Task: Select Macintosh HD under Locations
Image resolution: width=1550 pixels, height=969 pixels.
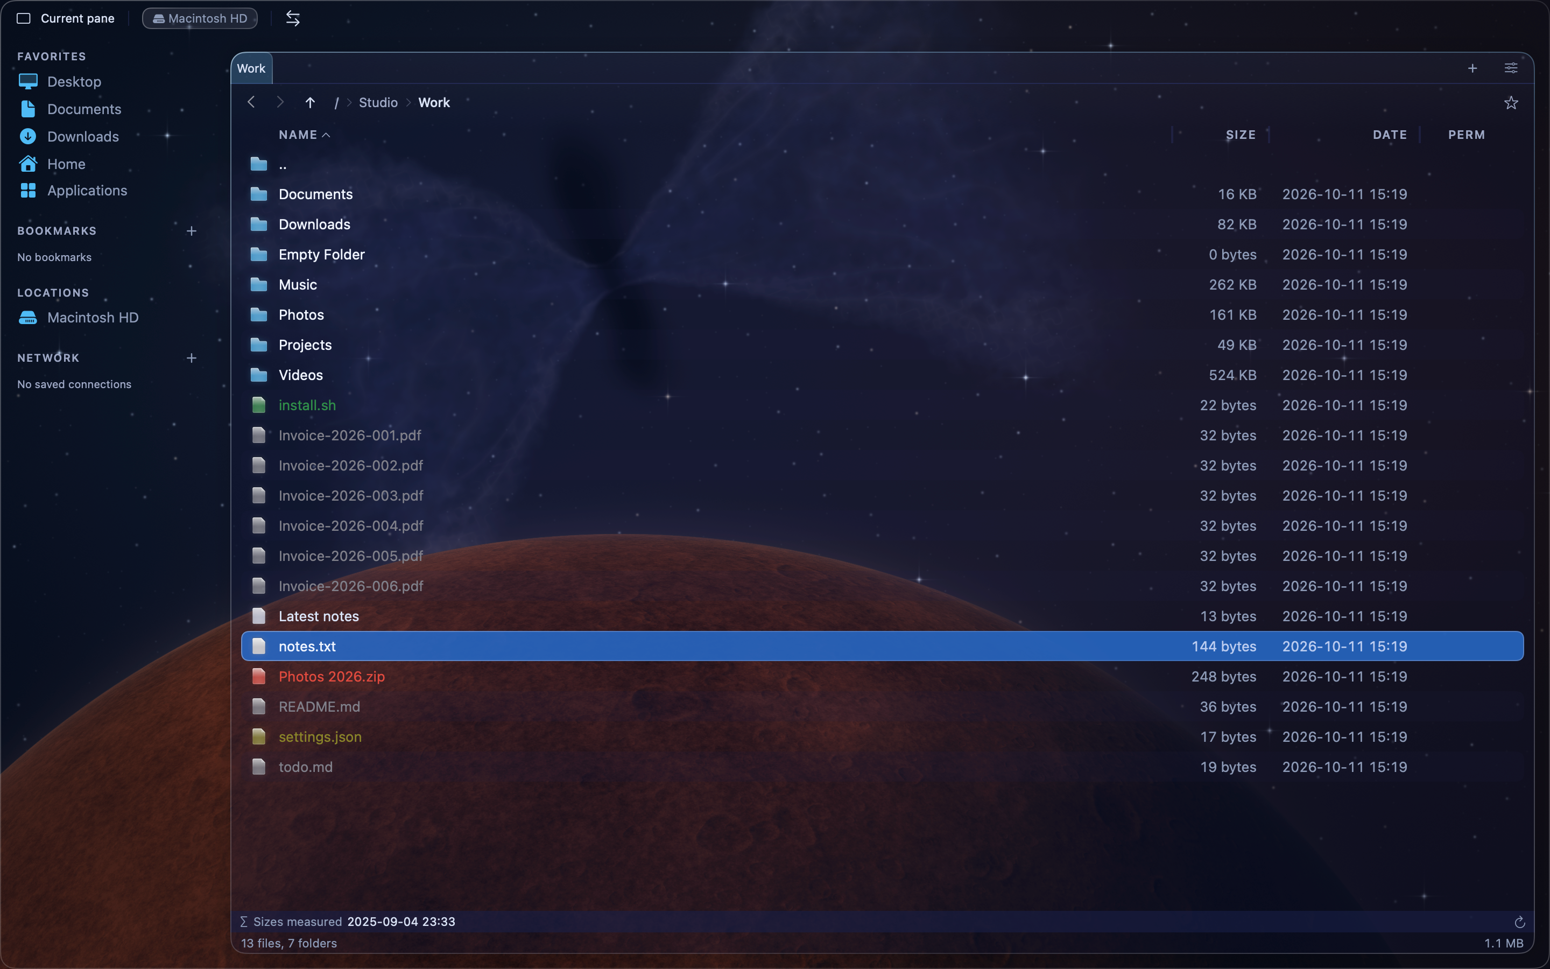Action: (93, 317)
